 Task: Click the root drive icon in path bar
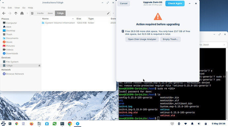click(x=32, y=13)
